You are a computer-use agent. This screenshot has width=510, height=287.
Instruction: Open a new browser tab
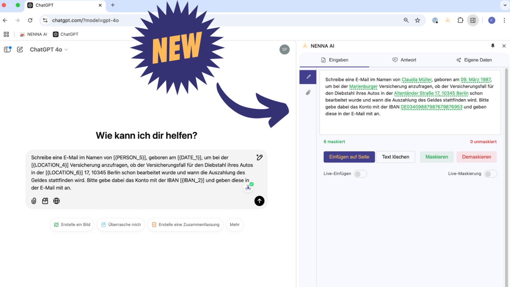(113, 5)
